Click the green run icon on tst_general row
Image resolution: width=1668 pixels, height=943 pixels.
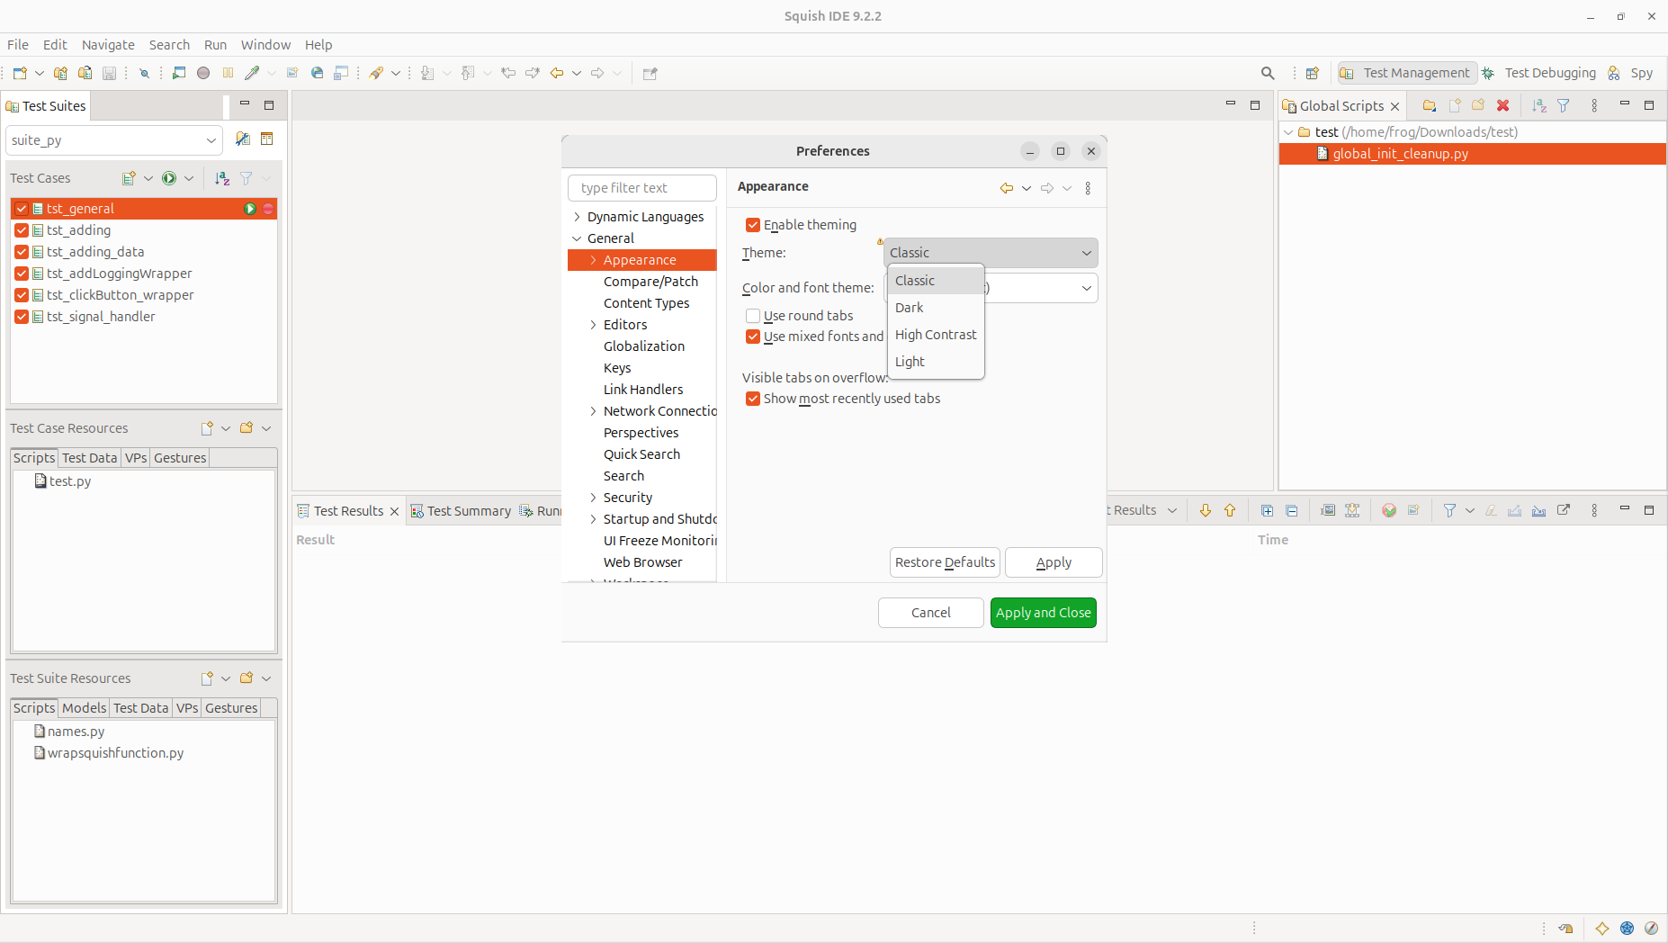click(x=250, y=209)
